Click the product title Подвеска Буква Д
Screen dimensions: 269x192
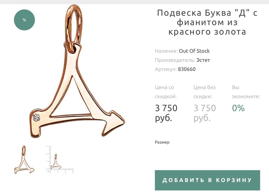coord(208,22)
